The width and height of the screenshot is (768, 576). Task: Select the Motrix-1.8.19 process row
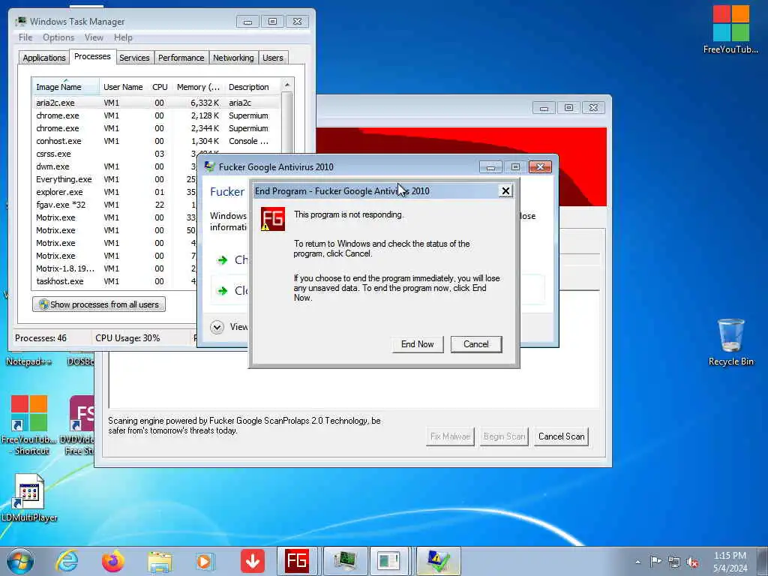[x=115, y=268]
